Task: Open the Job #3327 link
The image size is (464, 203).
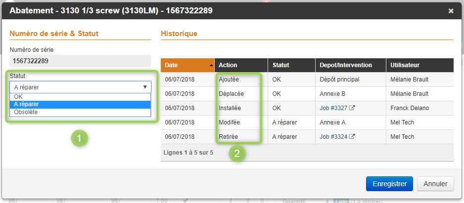Action: [x=333, y=108]
